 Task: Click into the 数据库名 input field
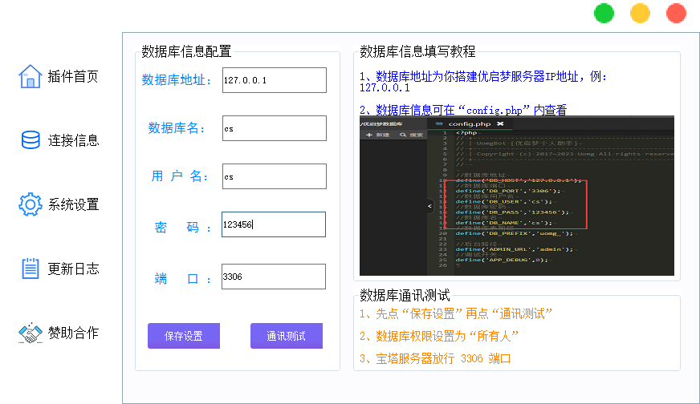tap(274, 128)
